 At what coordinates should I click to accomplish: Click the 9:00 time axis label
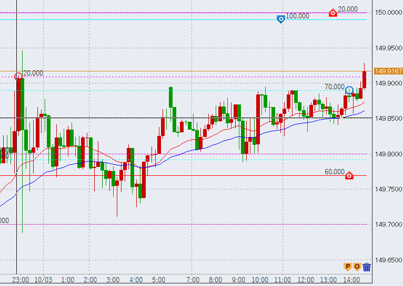point(238,280)
